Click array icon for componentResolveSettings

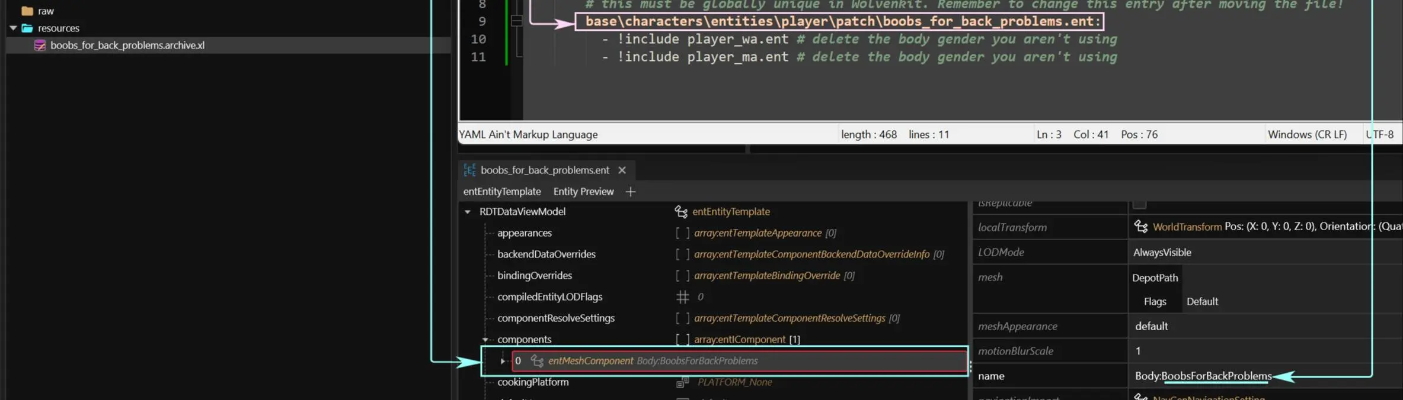coord(683,318)
